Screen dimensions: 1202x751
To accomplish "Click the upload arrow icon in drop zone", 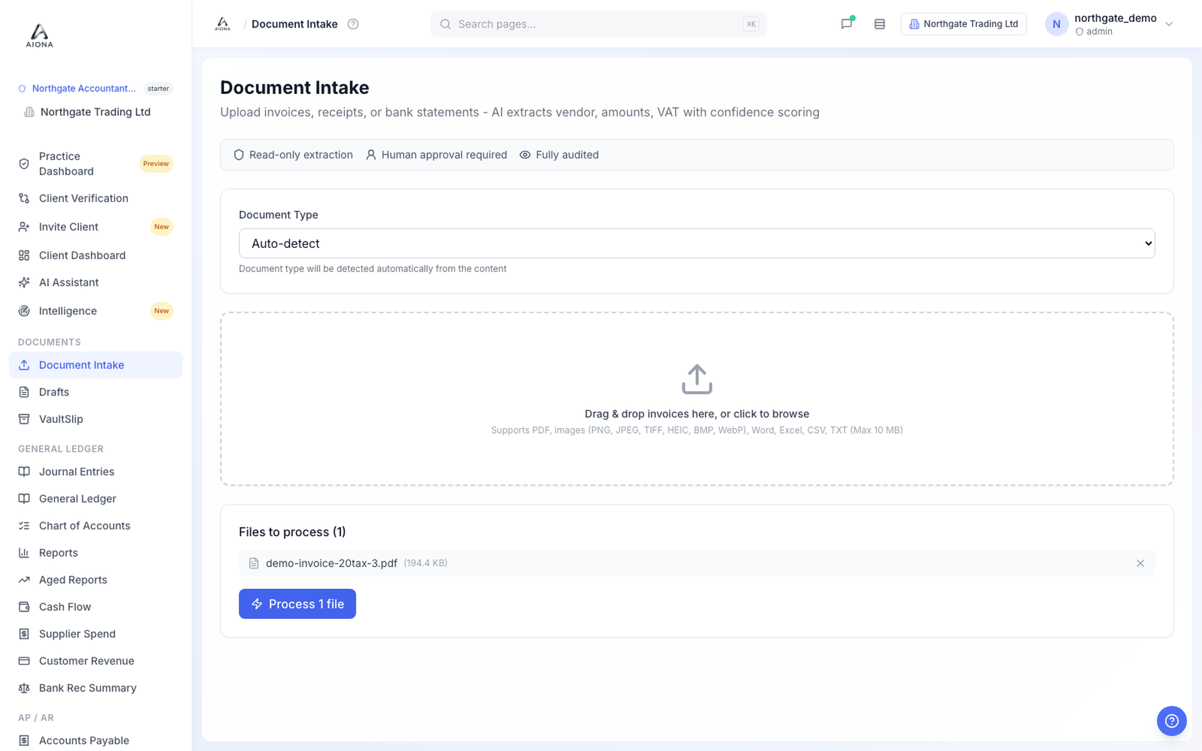I will 697,379.
